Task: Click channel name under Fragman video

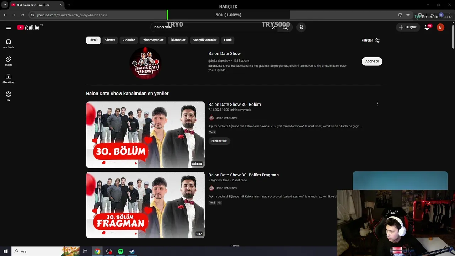Action: (226, 188)
